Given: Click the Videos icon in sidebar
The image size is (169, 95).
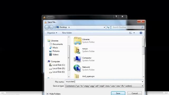Looking at the screenshot, I should point(50,55).
